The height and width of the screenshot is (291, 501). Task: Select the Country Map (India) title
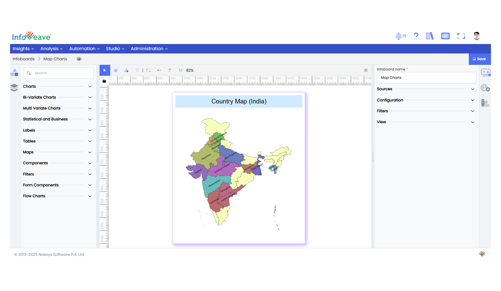click(x=239, y=101)
